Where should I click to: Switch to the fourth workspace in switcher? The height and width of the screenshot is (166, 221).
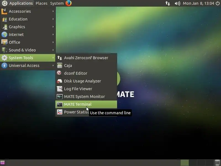(209, 163)
